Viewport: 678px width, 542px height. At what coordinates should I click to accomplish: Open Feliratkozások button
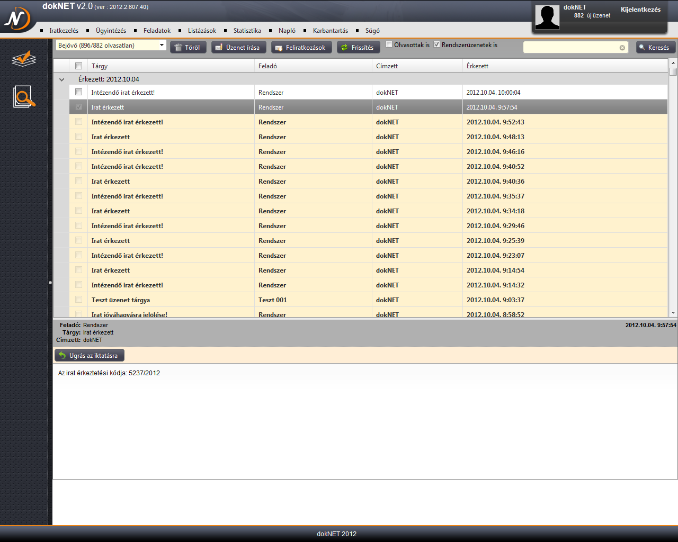click(302, 48)
